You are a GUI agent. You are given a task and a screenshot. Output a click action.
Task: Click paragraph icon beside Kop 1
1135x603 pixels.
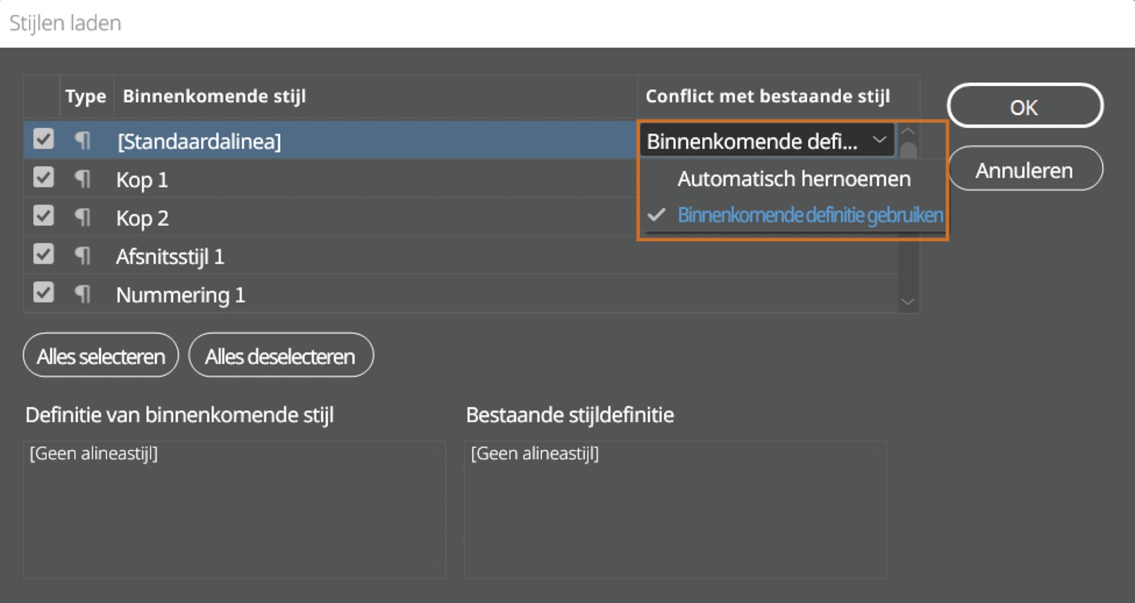(82, 179)
